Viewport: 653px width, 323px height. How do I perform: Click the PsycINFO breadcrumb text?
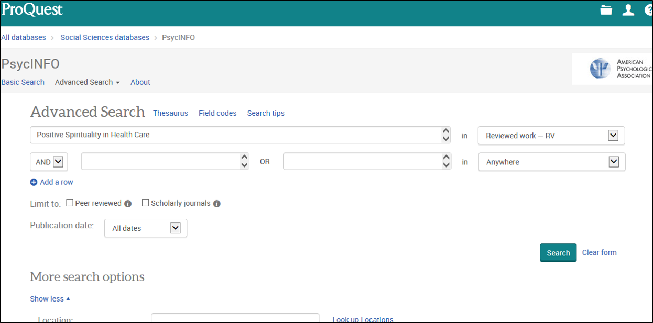click(x=178, y=38)
